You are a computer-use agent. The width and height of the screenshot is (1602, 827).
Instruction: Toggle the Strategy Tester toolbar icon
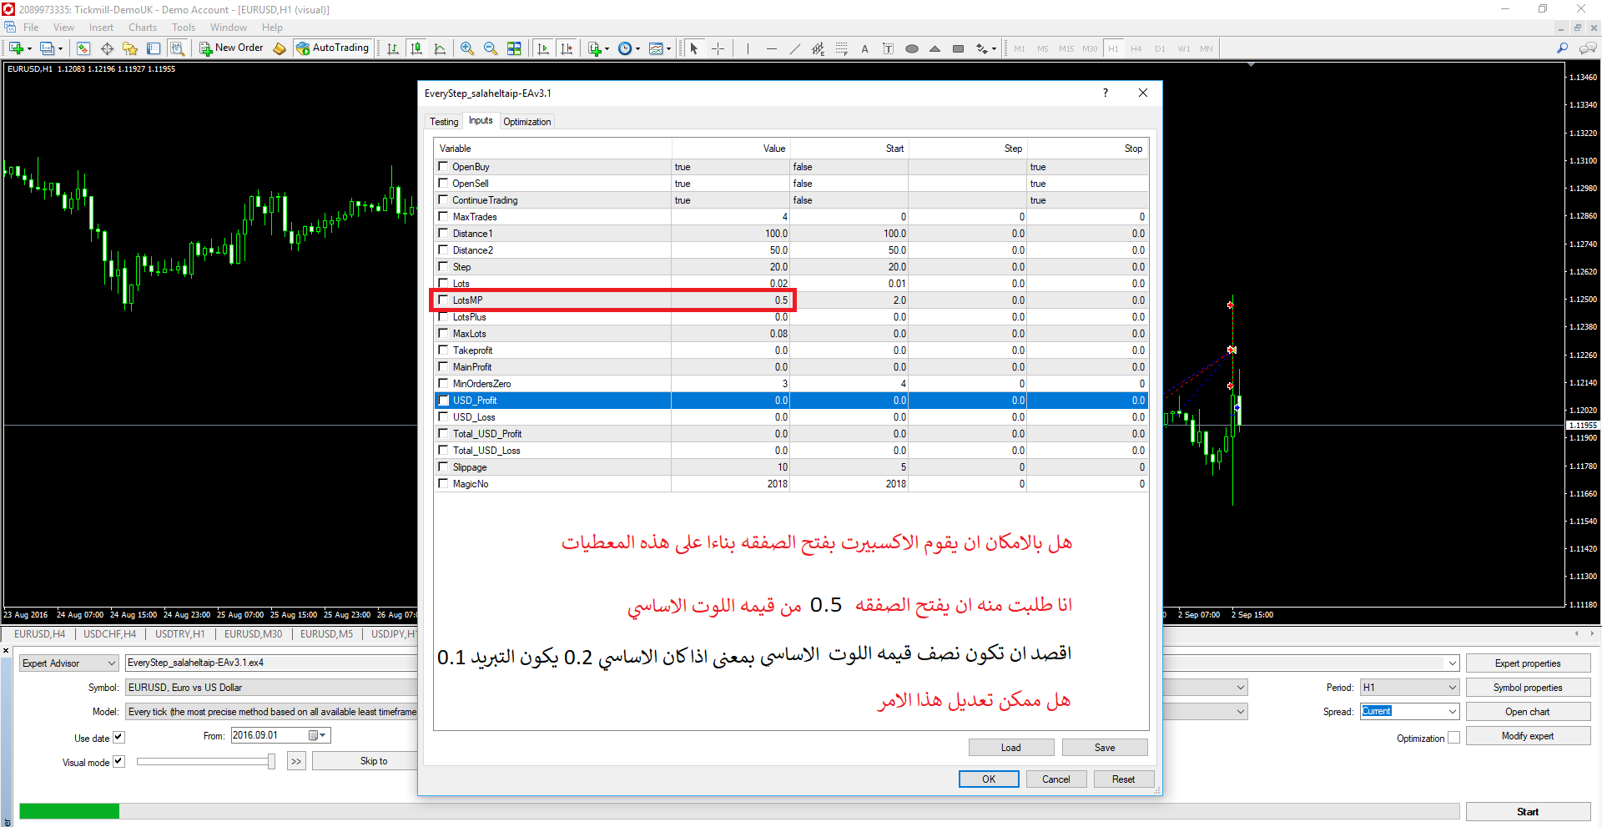[x=177, y=48]
